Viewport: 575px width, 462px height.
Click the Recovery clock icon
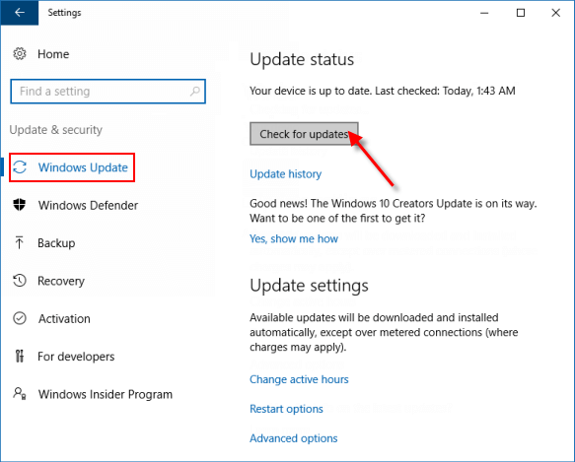point(20,281)
